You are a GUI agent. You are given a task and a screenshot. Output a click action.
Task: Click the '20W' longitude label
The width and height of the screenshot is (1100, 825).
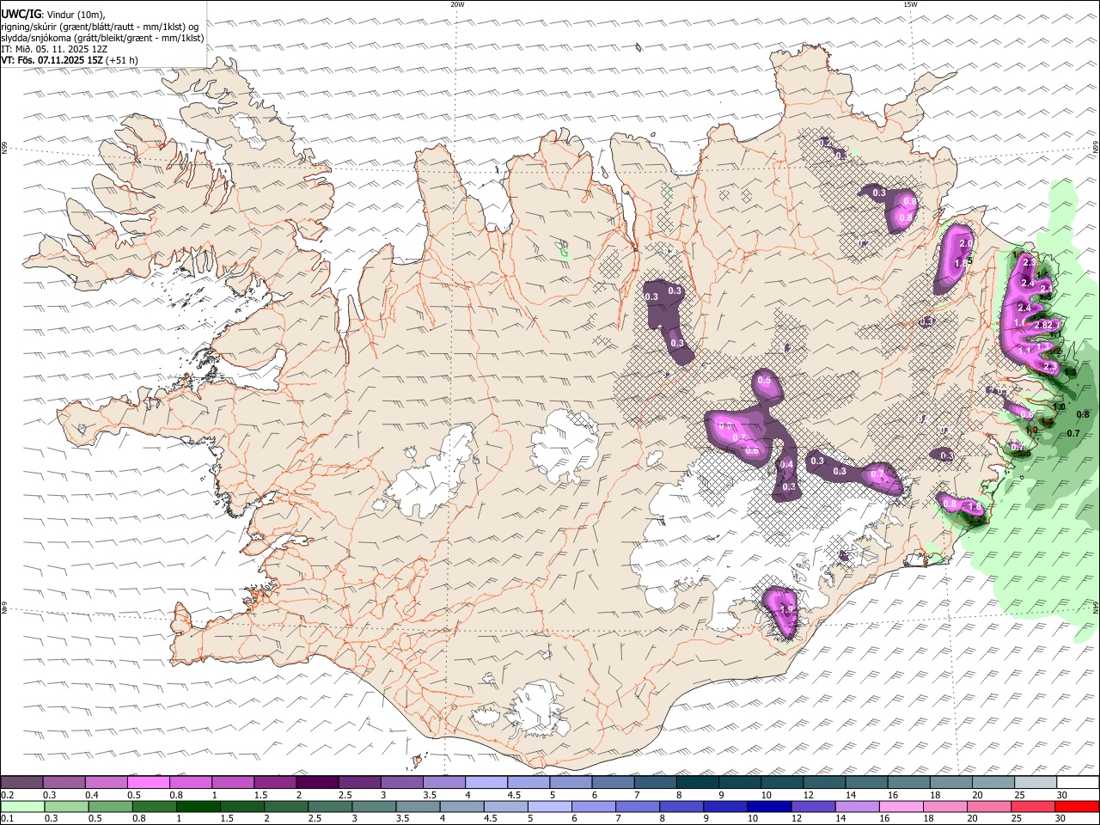[x=457, y=4]
